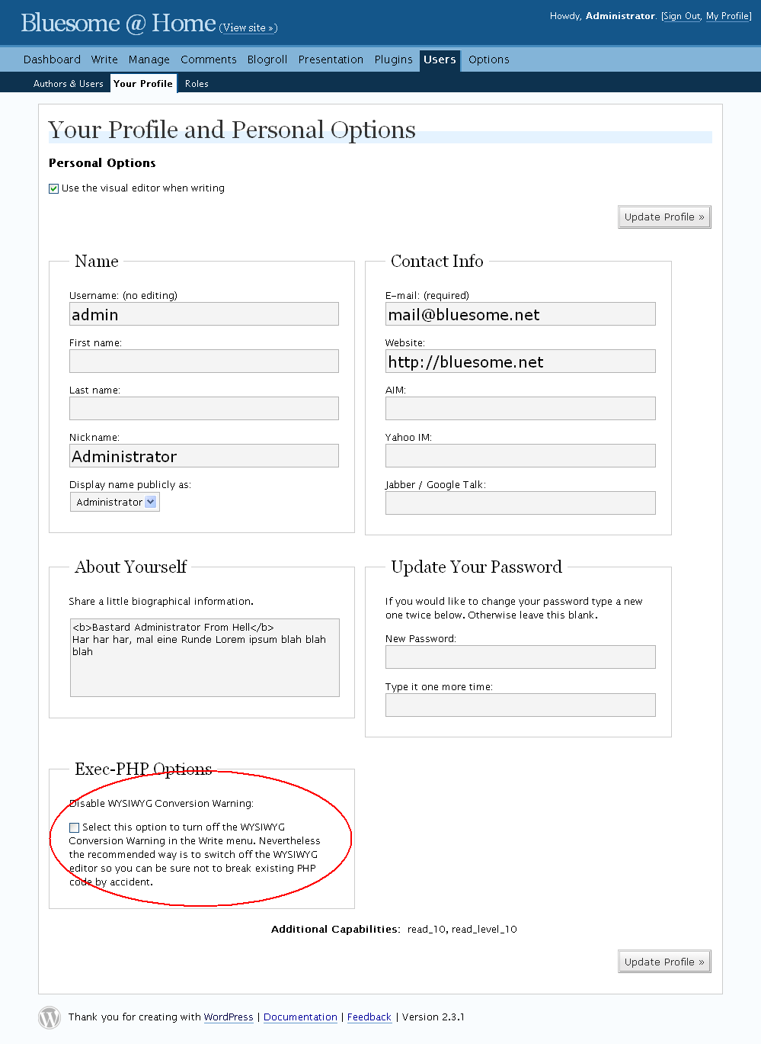
Task: Enable Disable WYSIWYG Conversion Warning checkbox
Action: [x=75, y=827]
